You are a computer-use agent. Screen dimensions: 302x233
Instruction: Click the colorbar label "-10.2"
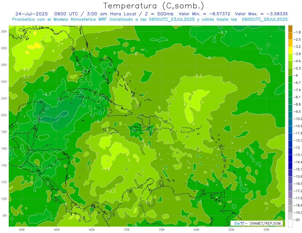point(298,119)
